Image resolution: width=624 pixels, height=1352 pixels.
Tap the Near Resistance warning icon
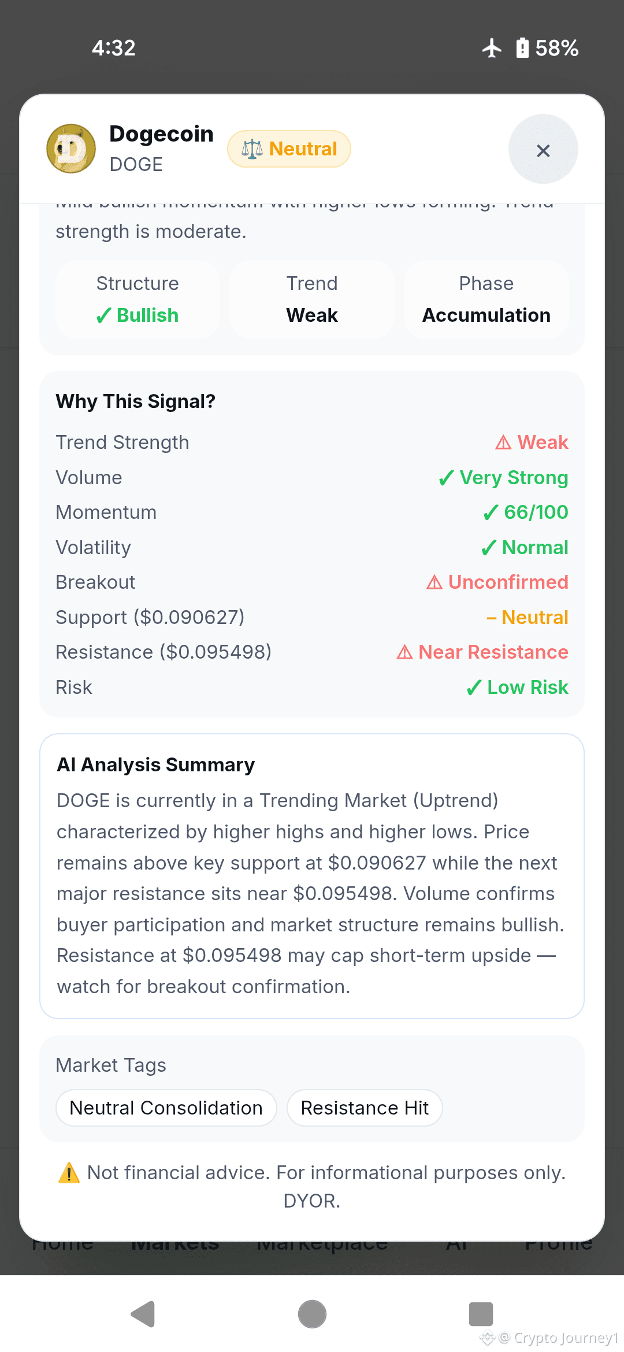coord(404,652)
